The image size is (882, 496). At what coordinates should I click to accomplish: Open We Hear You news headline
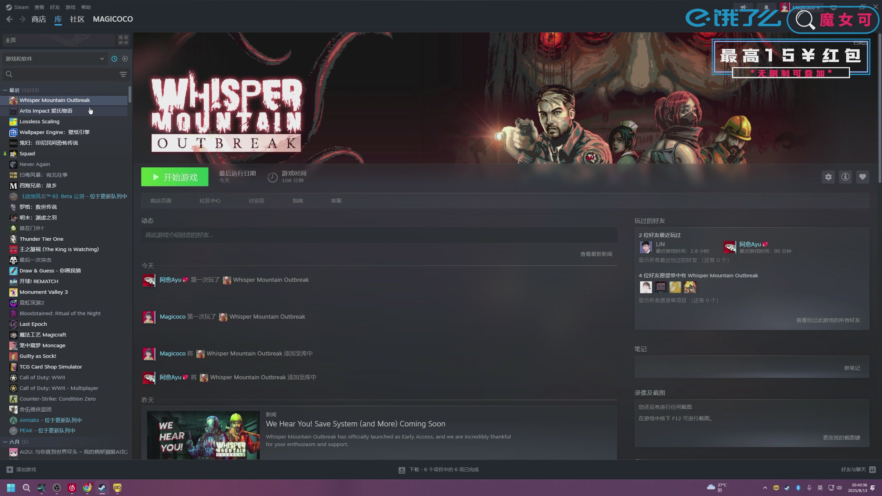[x=356, y=424]
